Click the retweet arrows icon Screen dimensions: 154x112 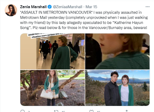[x=56, y=111]
